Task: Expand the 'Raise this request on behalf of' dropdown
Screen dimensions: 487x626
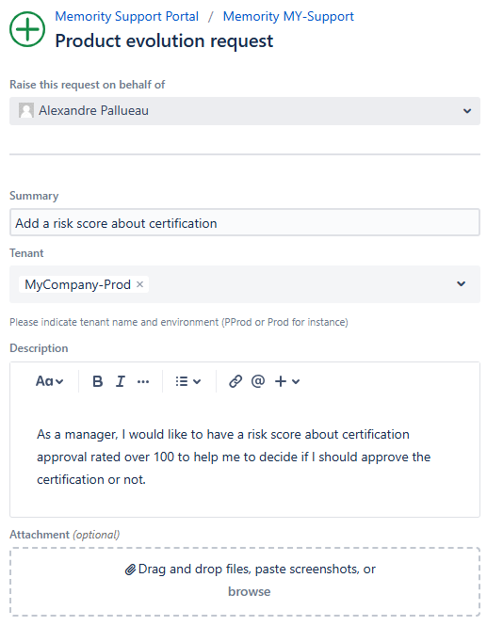Action: [467, 111]
